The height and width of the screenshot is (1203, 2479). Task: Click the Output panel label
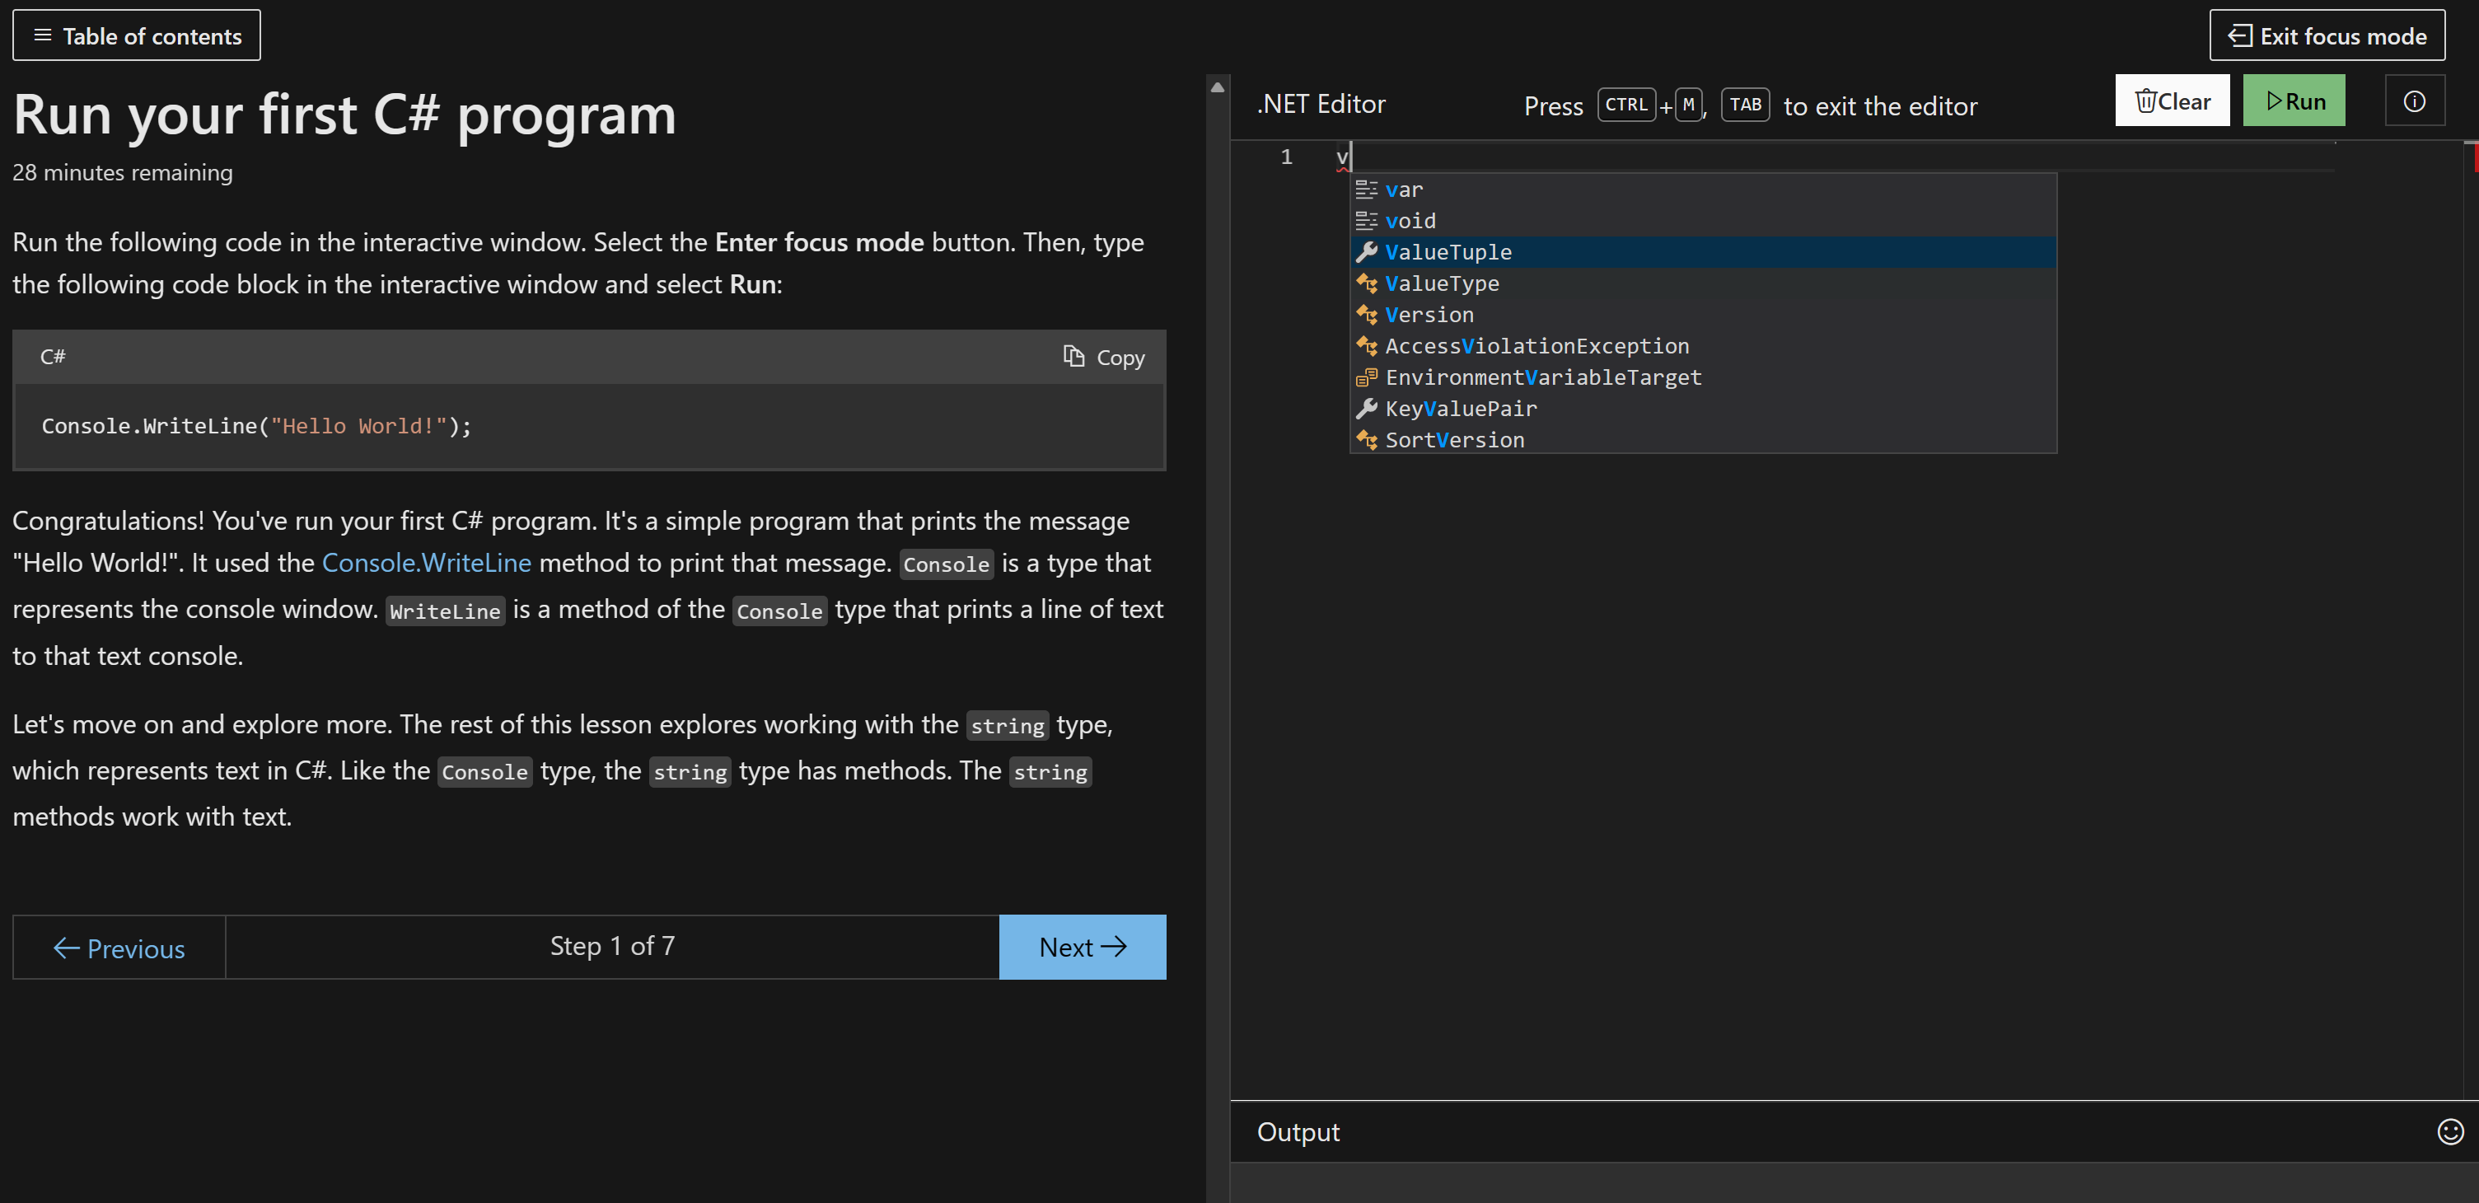(1298, 1132)
